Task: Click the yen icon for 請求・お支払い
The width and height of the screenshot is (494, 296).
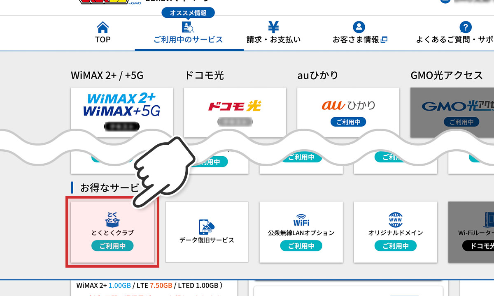Action: [x=274, y=27]
